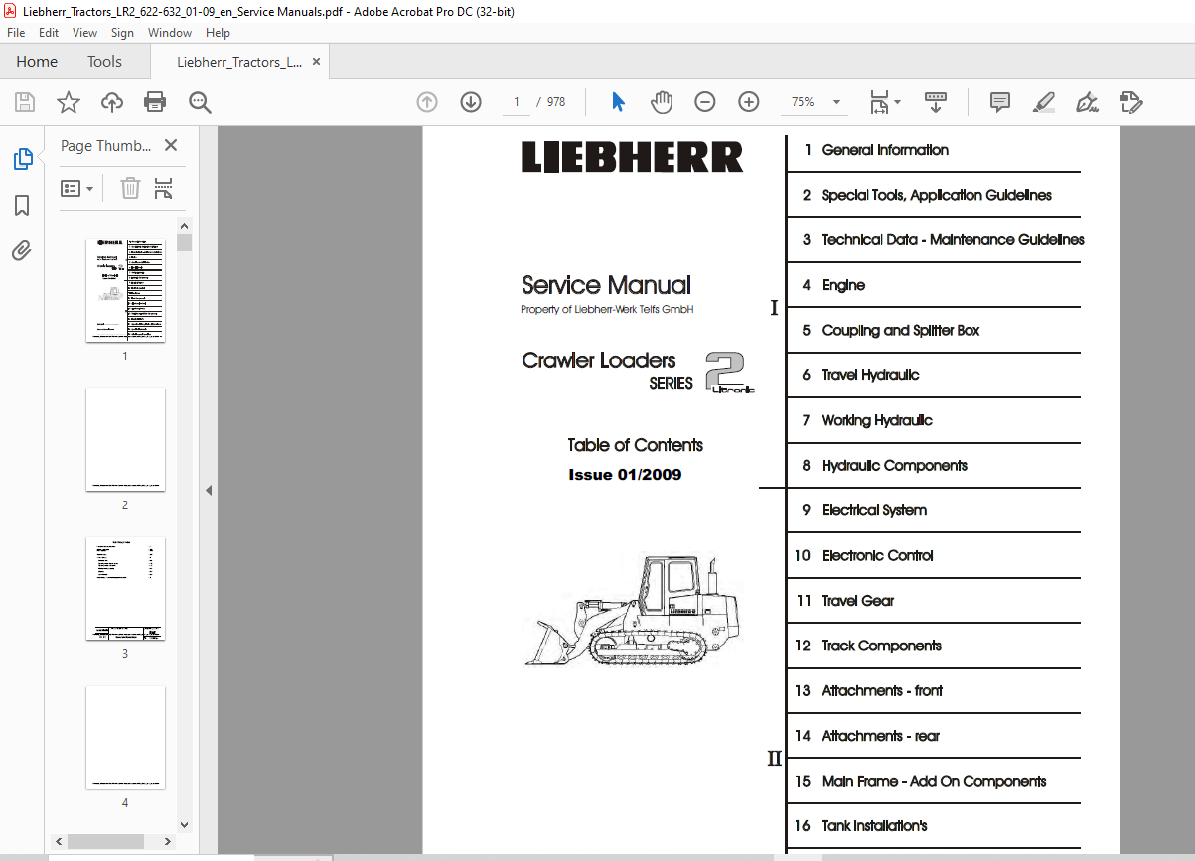Bookmark the document with the star icon

pos(68,102)
